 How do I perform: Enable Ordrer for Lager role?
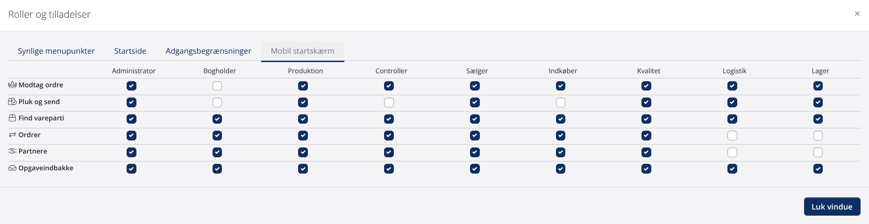[818, 135]
